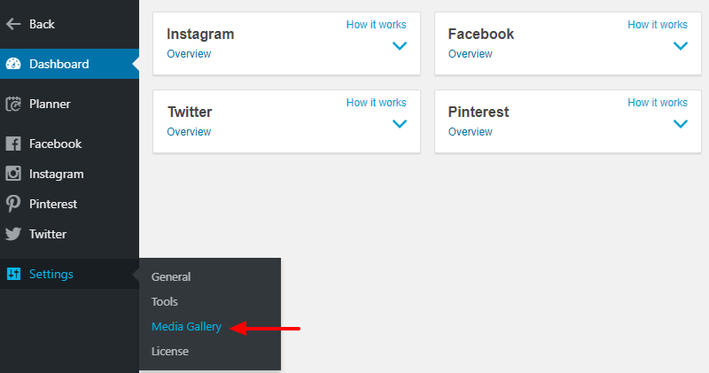Screen dimensions: 709x373
Task: Expand the Instagram overview chevron
Action: (x=400, y=46)
